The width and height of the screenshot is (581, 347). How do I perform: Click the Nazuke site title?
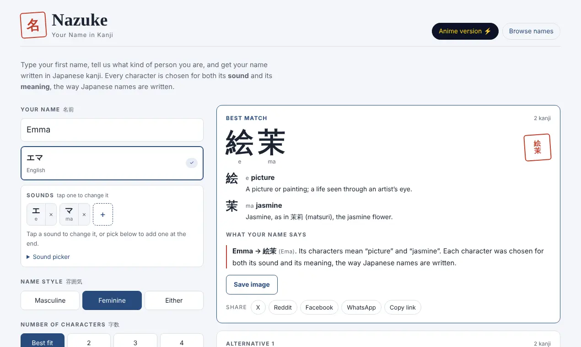(x=80, y=20)
